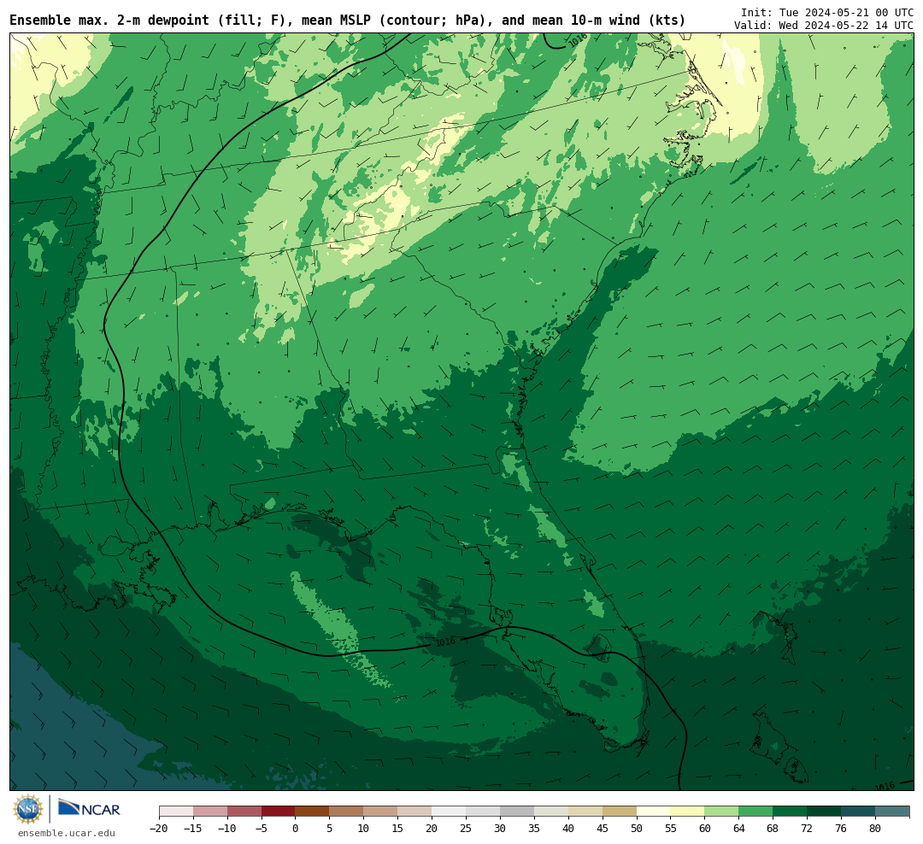
Task: Click the colorbar label 64
Action: coord(738,829)
